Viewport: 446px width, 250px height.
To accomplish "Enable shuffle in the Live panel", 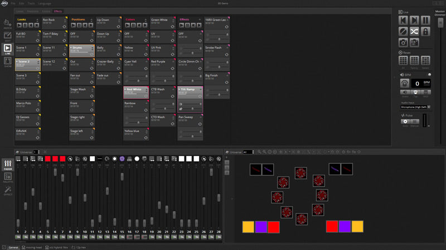I will point(414,31).
